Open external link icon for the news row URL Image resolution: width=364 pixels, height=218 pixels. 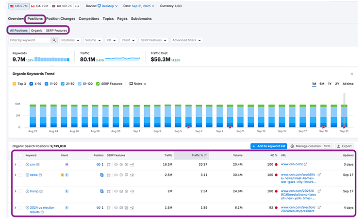point(319,175)
